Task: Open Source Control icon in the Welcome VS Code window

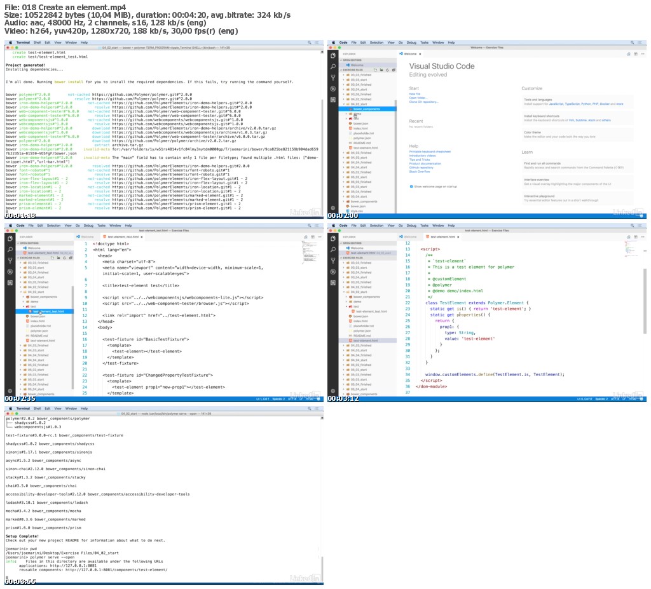Action: tap(333, 78)
